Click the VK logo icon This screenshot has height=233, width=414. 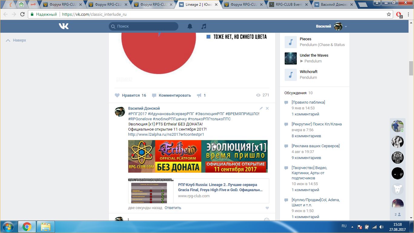[x=64, y=26]
